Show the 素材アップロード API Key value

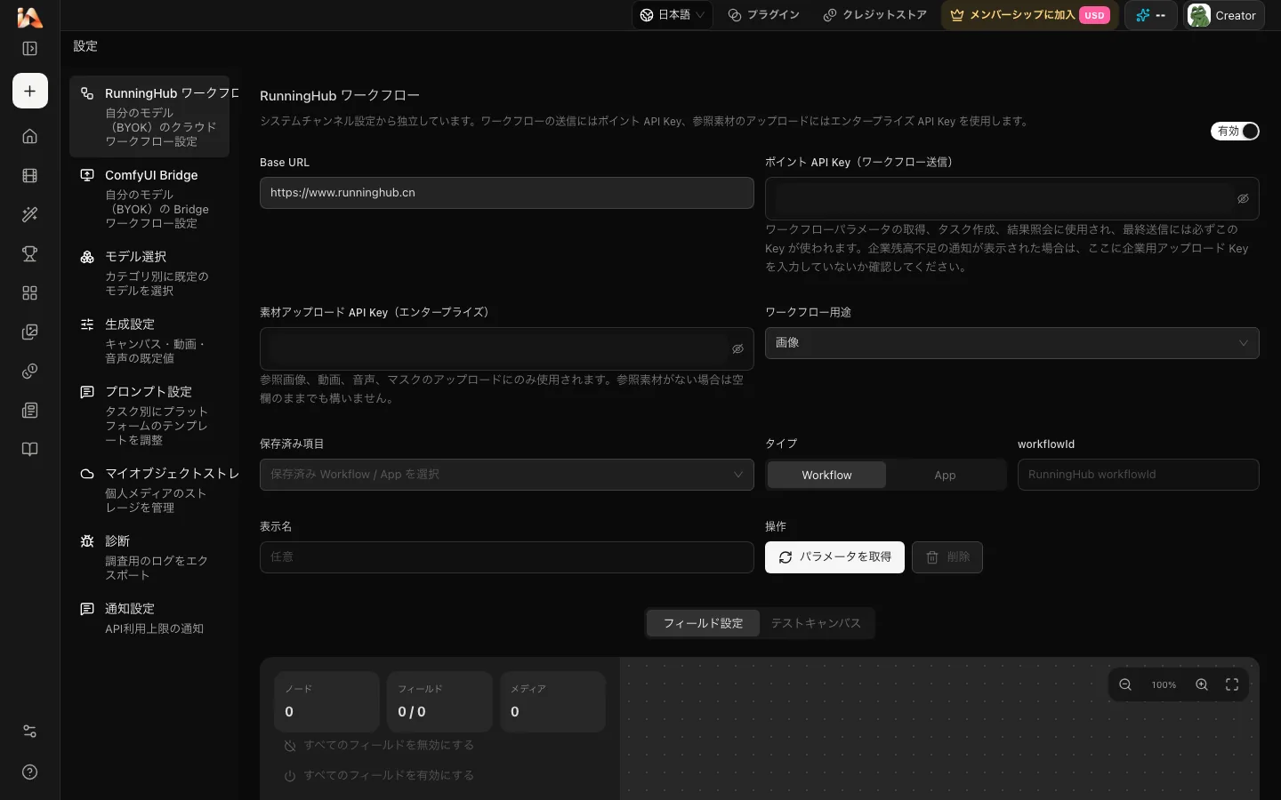click(x=737, y=349)
